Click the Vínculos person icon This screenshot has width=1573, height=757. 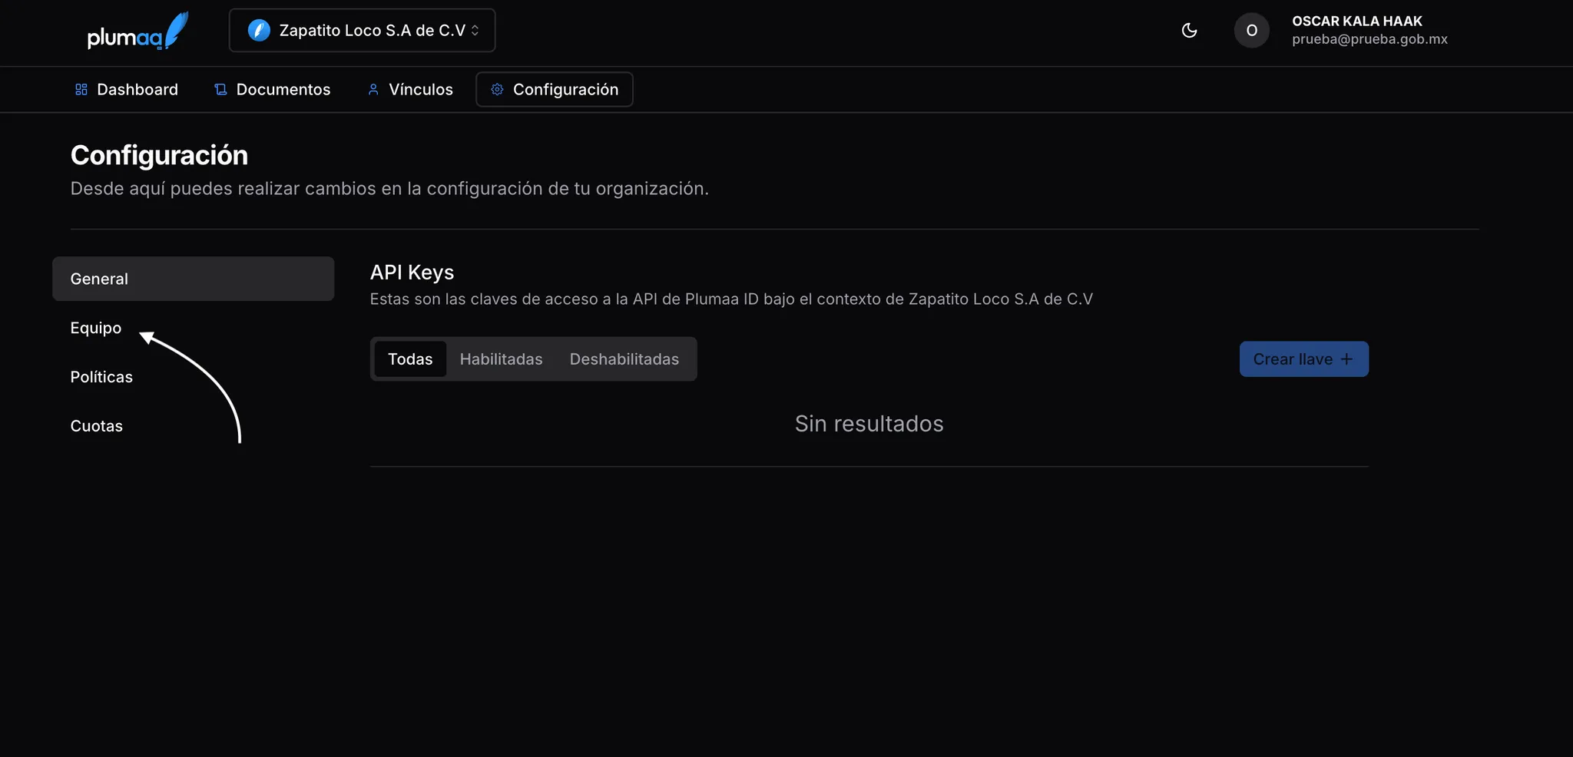coord(373,90)
